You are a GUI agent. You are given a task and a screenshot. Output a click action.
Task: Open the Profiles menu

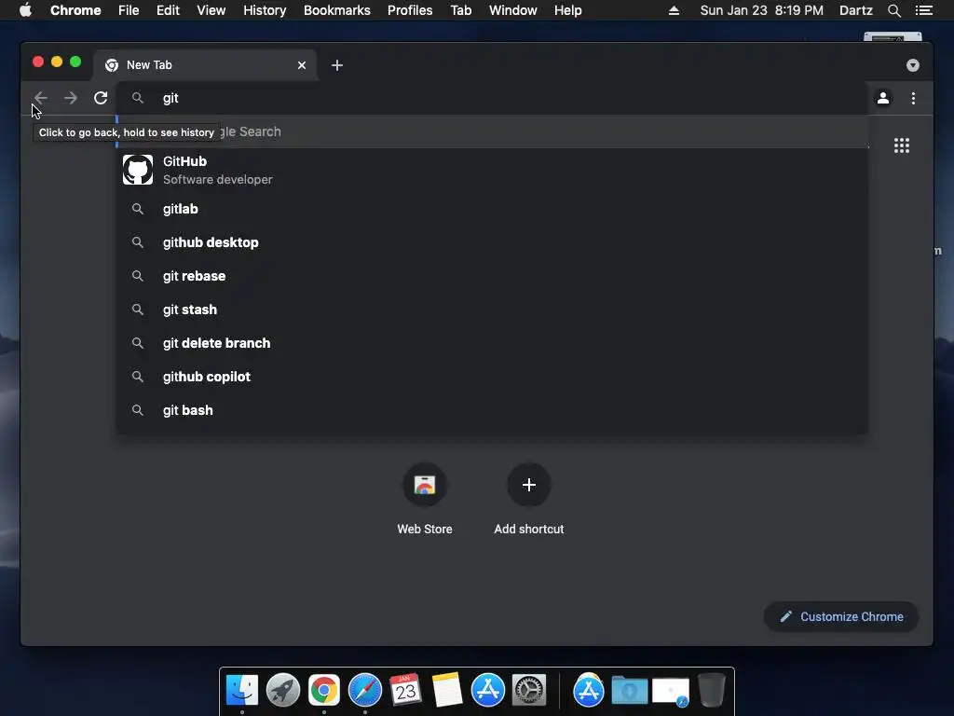(x=410, y=10)
